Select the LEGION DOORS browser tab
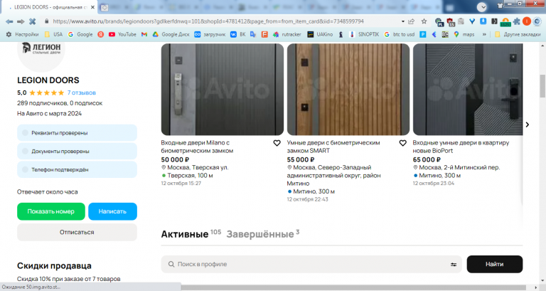 [50, 7]
